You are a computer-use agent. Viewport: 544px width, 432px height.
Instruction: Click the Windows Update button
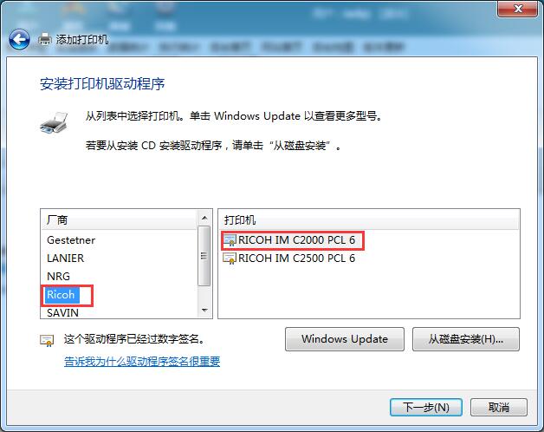345,339
